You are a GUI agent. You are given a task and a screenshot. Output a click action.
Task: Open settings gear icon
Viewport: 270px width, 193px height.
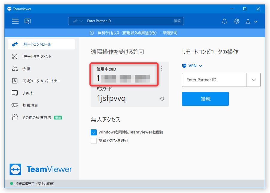[x=236, y=21]
